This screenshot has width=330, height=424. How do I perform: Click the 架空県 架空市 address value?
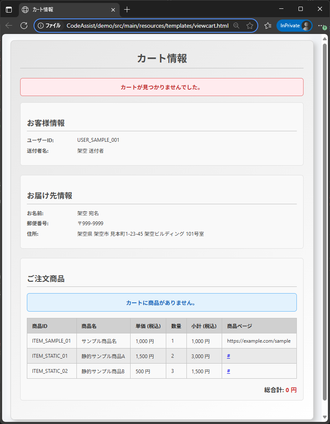coord(141,234)
